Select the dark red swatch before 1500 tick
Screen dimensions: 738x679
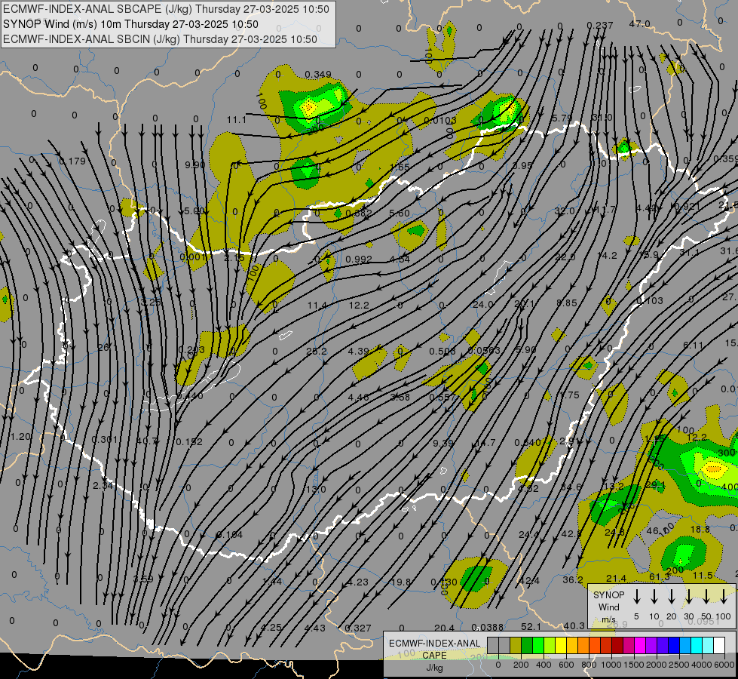(x=617, y=646)
